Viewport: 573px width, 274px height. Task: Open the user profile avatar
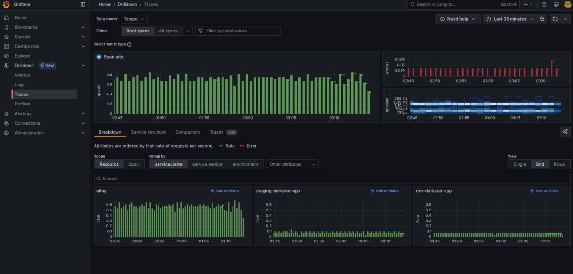click(567, 4)
